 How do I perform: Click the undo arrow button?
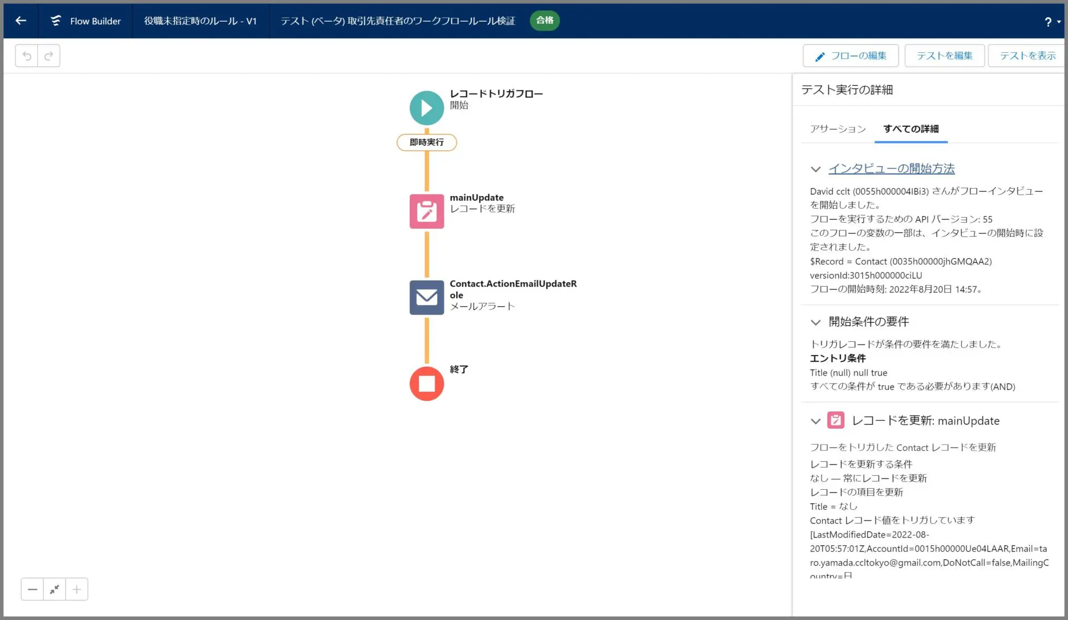27,56
